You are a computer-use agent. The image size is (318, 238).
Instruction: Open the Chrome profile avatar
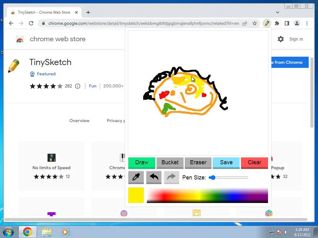pos(297,23)
